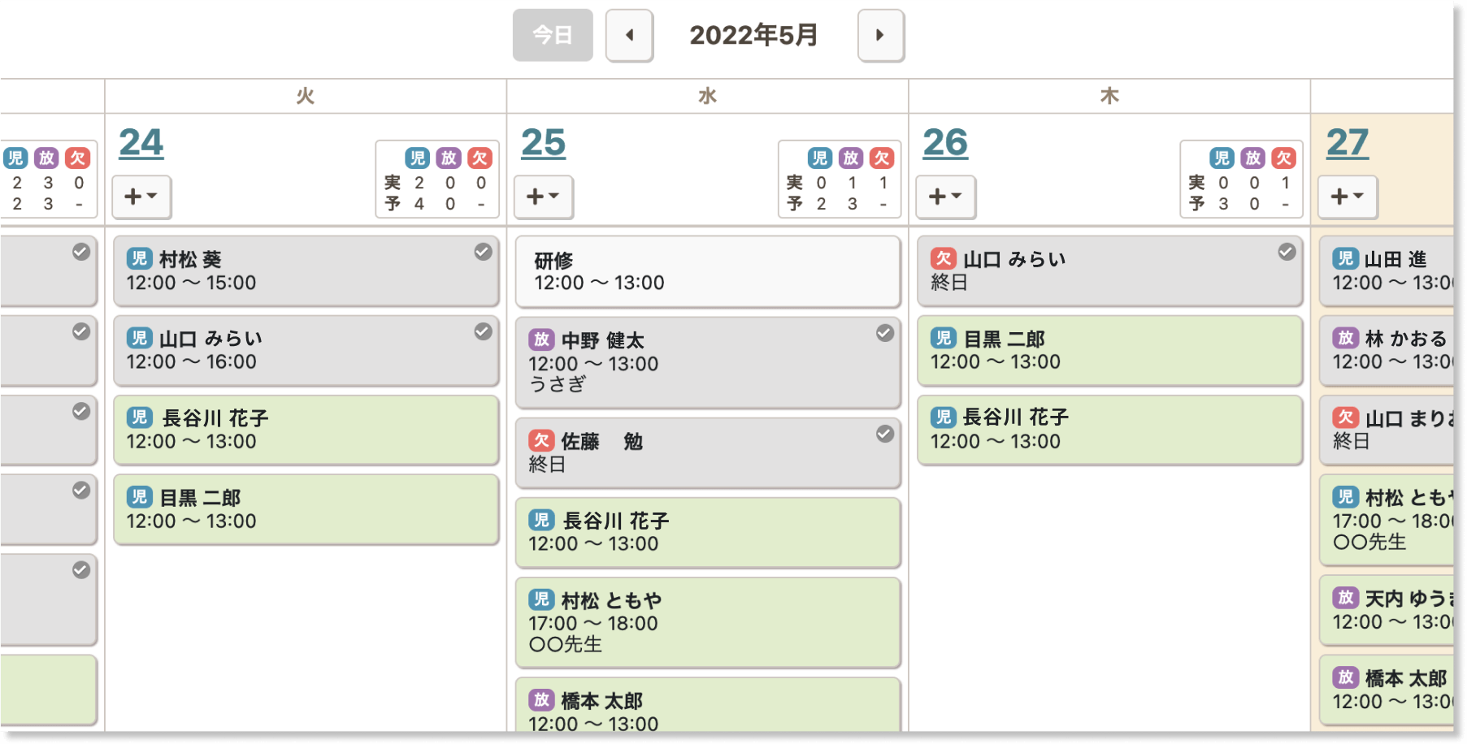The height and width of the screenshot is (744, 1467).
Task: Click blue 児 icon on Tuesday 目黒 二郎 entry
Action: point(139,497)
